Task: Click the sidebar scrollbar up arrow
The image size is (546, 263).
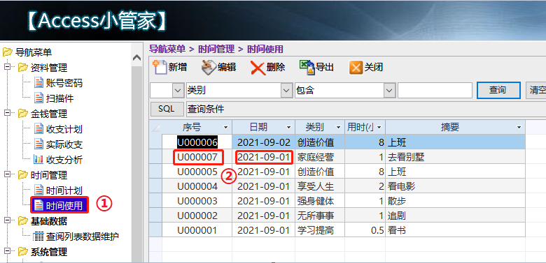Action: 136,58
